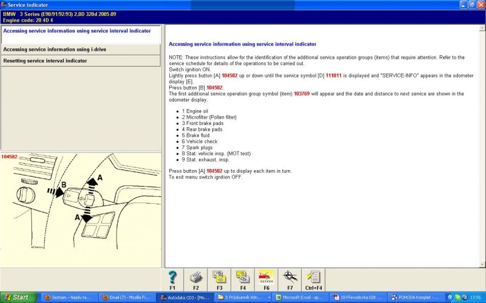Close the Service indicator window
This screenshot has height=303, width=486.
click(x=481, y=5)
